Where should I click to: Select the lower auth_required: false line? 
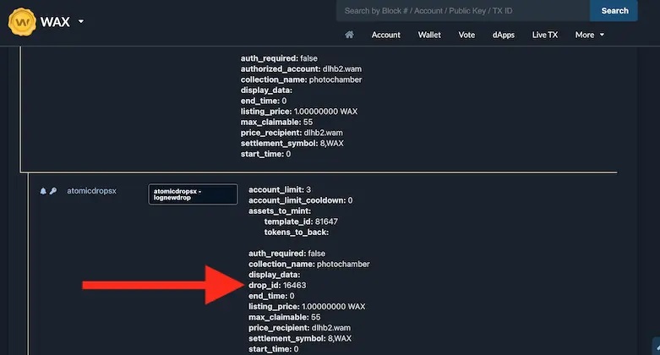tap(286, 254)
